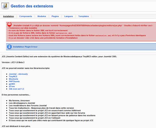Click the JInstaller::install error message line
The width and height of the screenshot is (156, 128).
(83, 25)
